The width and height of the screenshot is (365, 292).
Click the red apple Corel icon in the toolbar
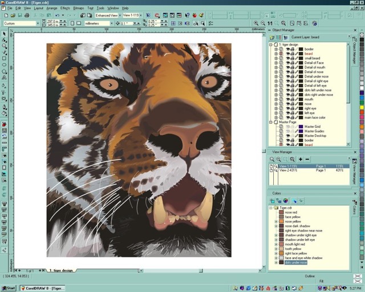(x=194, y=15)
